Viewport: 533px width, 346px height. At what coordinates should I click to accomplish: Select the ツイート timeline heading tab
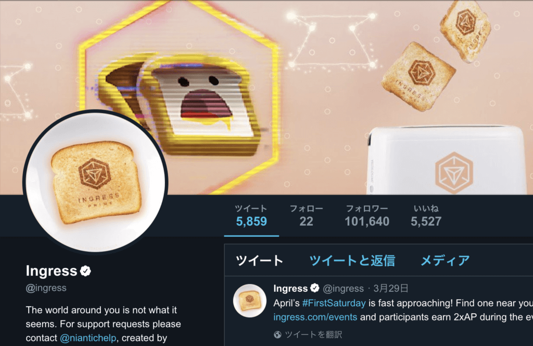click(x=259, y=261)
